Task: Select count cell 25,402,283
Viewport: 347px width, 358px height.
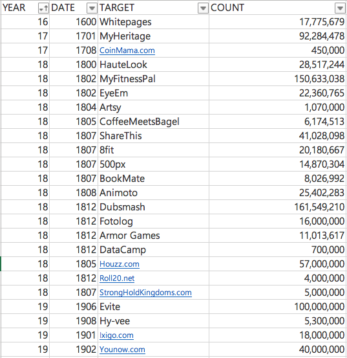Action: pyautogui.click(x=278, y=193)
